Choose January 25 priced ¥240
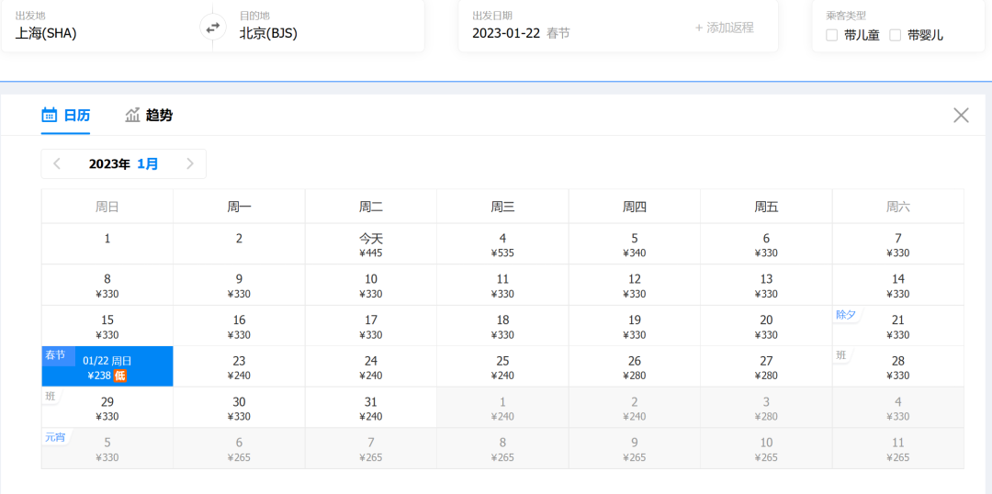The width and height of the screenshot is (992, 494). click(502, 366)
